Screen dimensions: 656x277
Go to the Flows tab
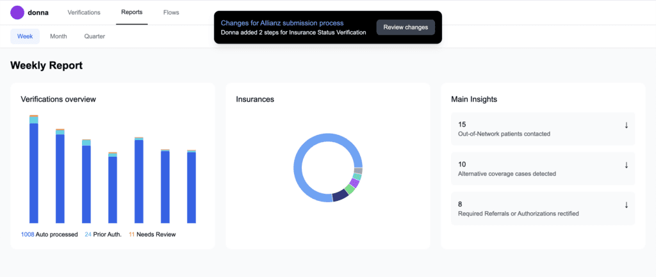click(x=171, y=12)
